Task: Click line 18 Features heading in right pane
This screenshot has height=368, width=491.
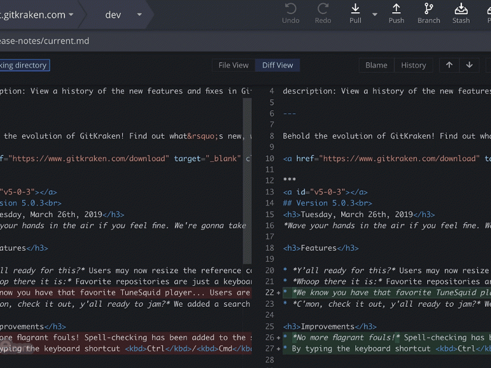Action: pyautogui.click(x=320, y=248)
